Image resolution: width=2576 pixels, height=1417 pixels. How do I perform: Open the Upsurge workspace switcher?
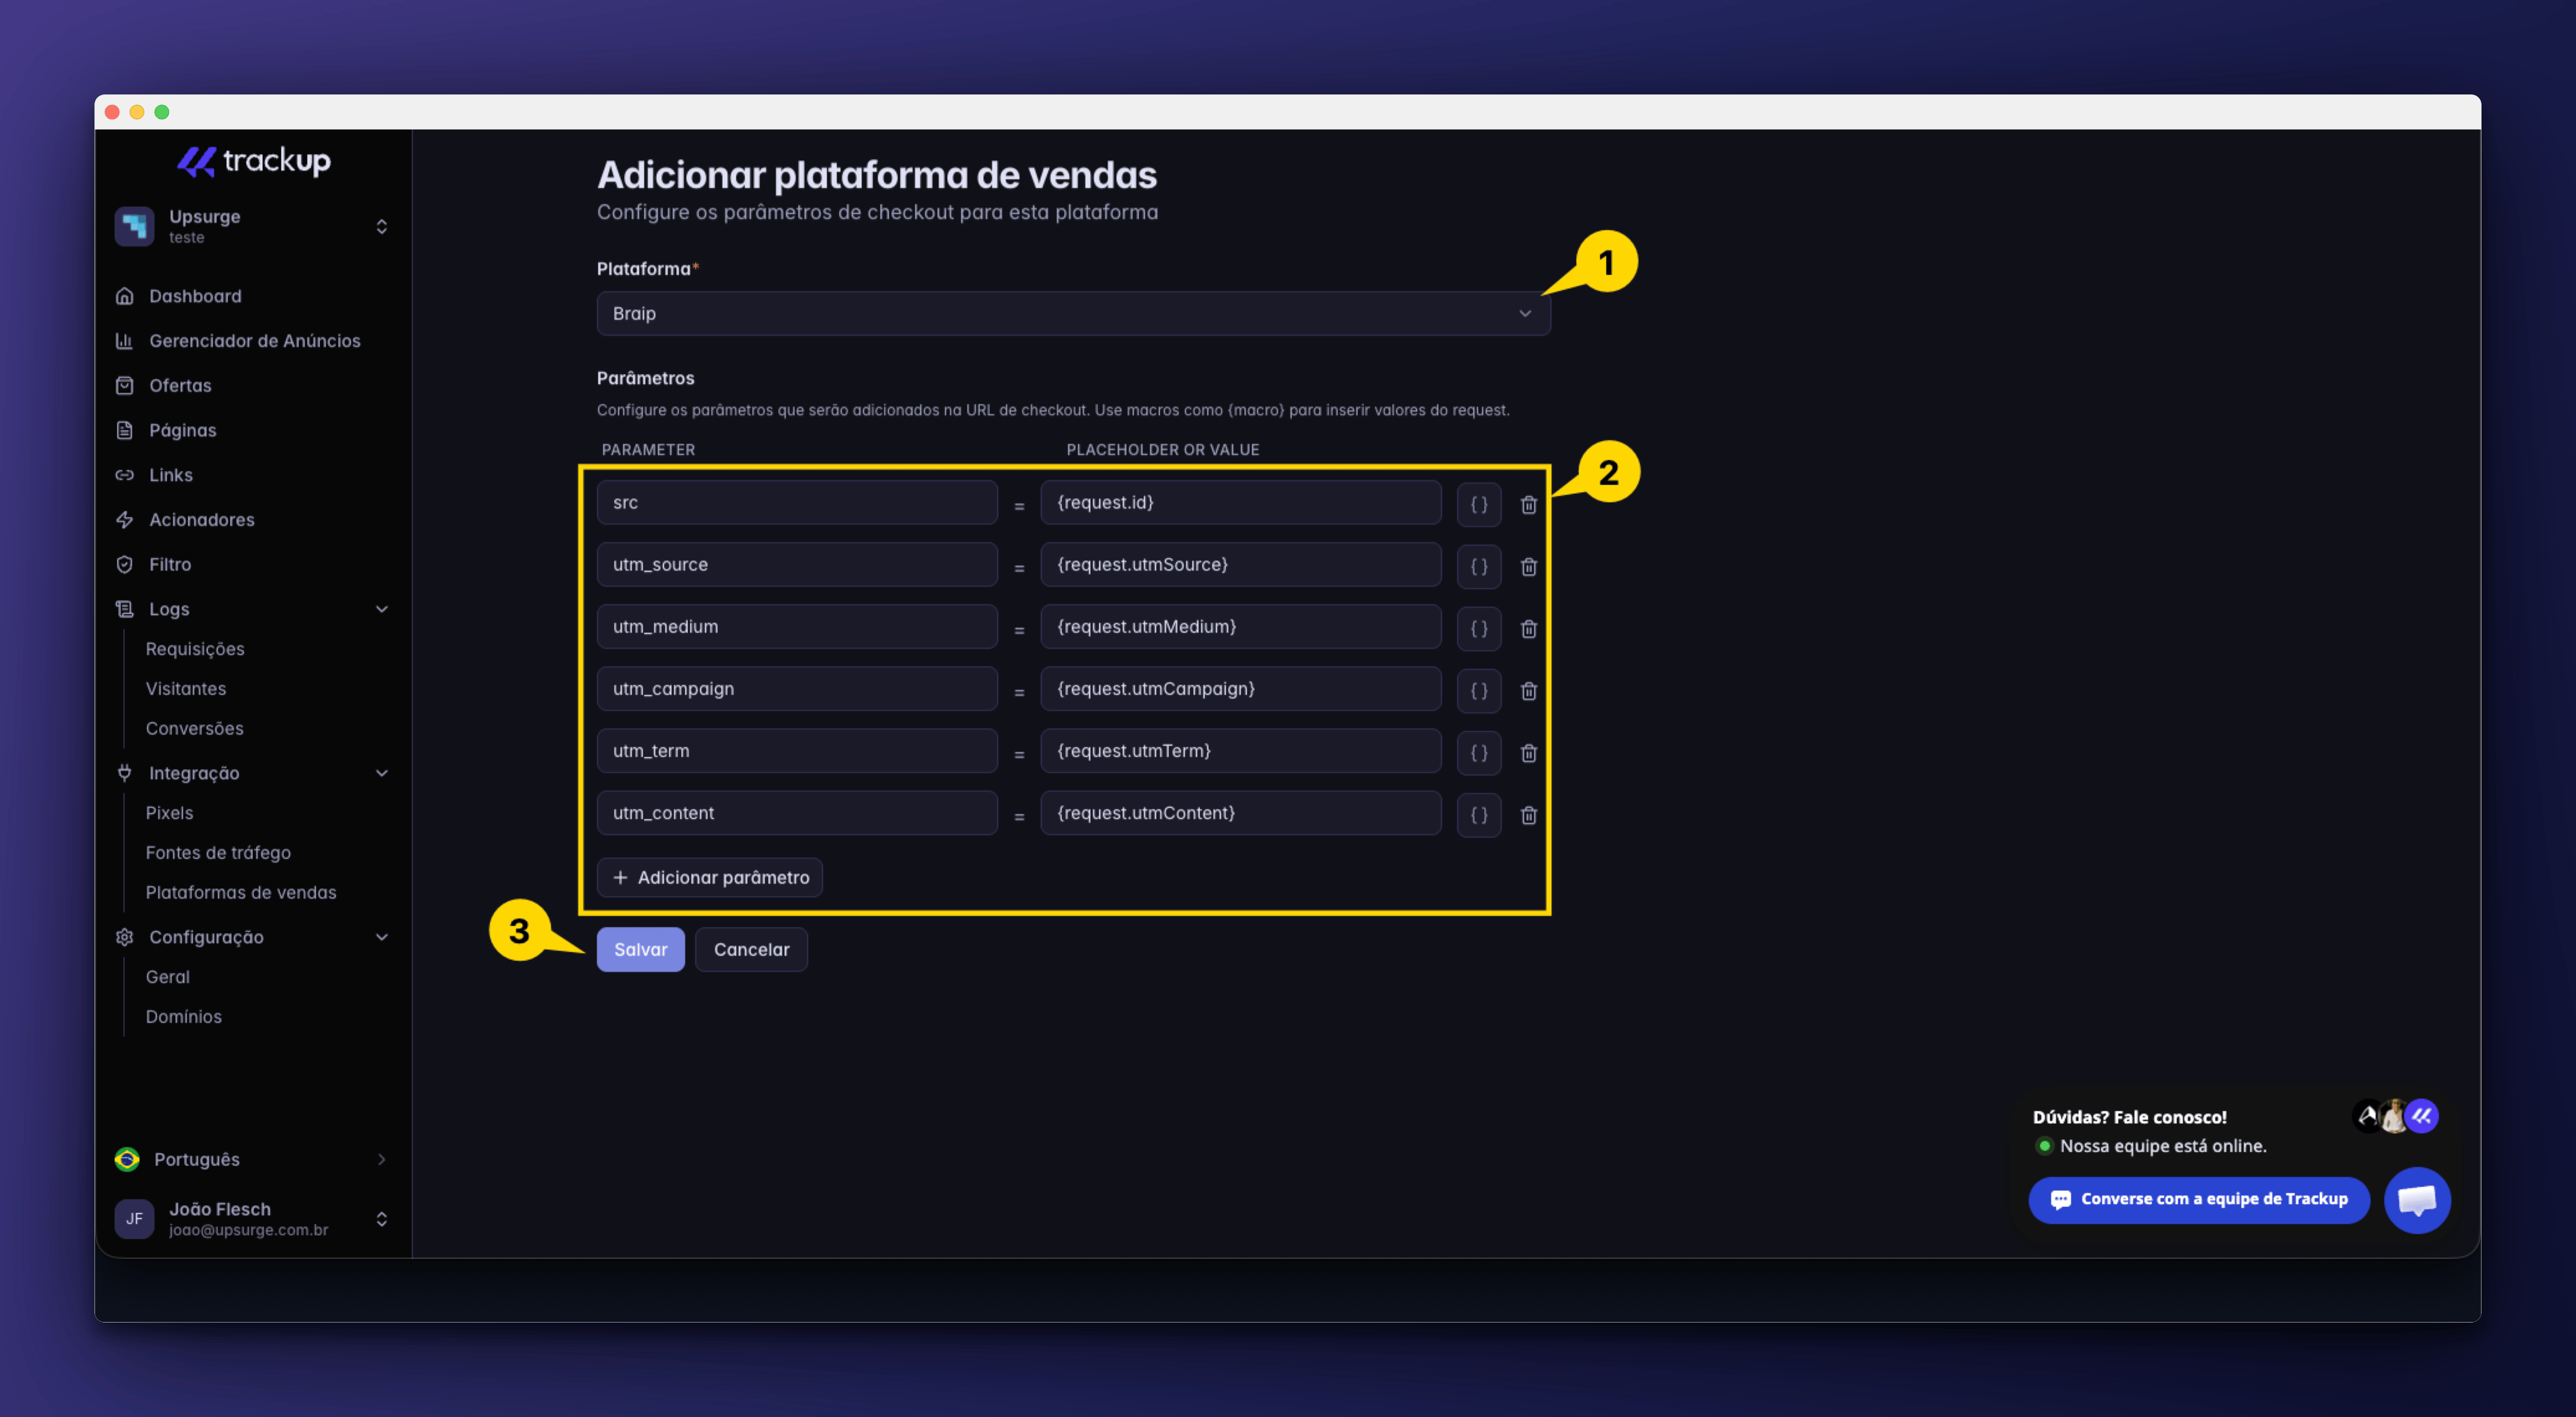(253, 226)
